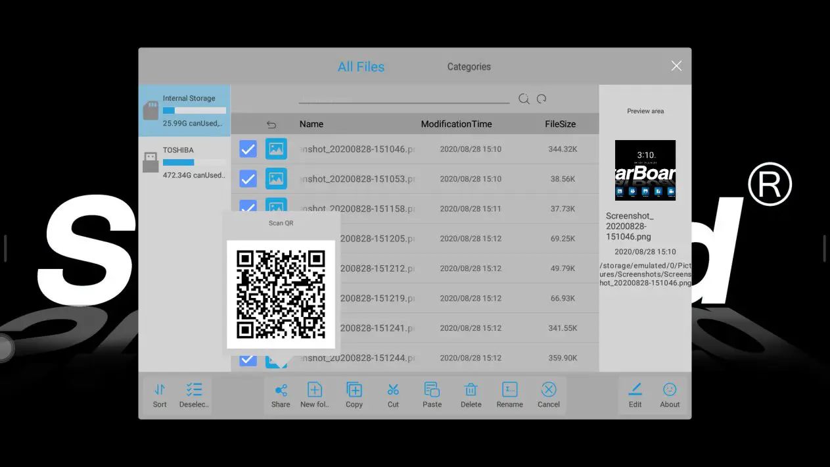
Task: Click the 49.79K file size
Action: coord(563,268)
